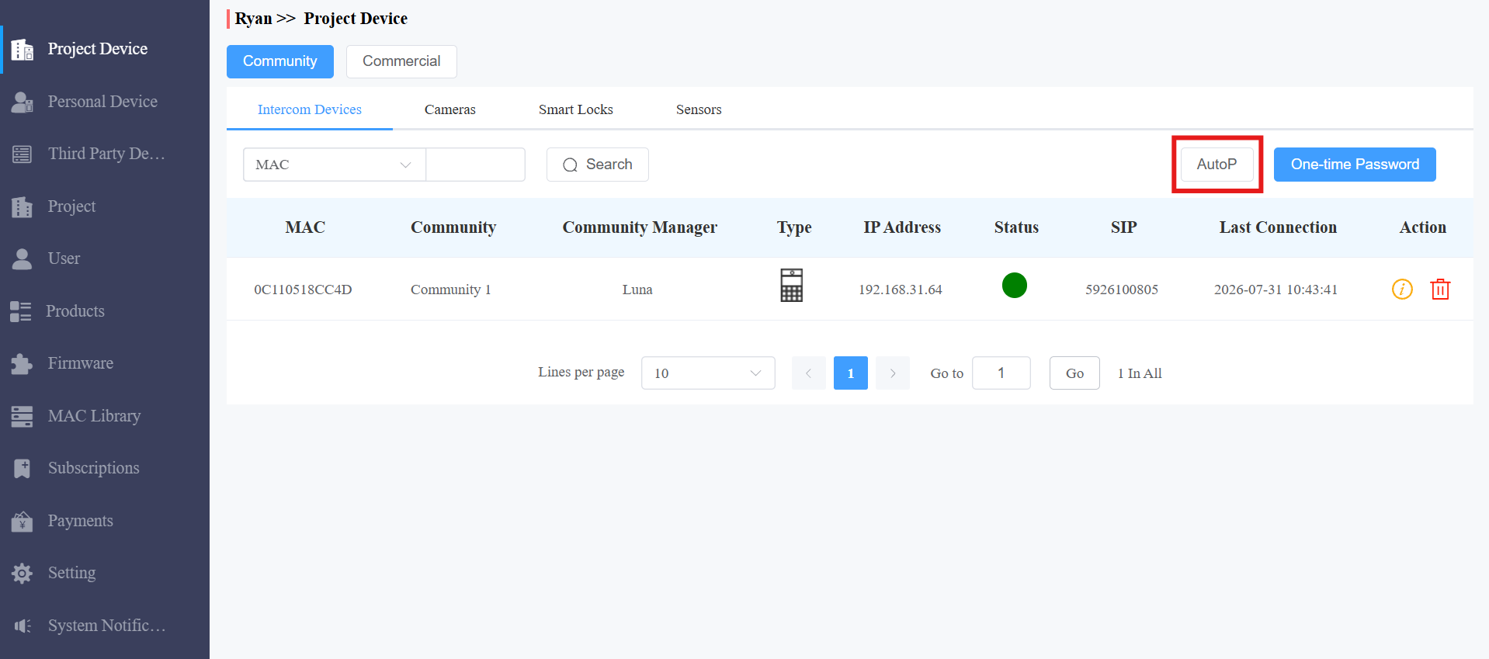
Task: Click the AutoP button
Action: (x=1217, y=165)
